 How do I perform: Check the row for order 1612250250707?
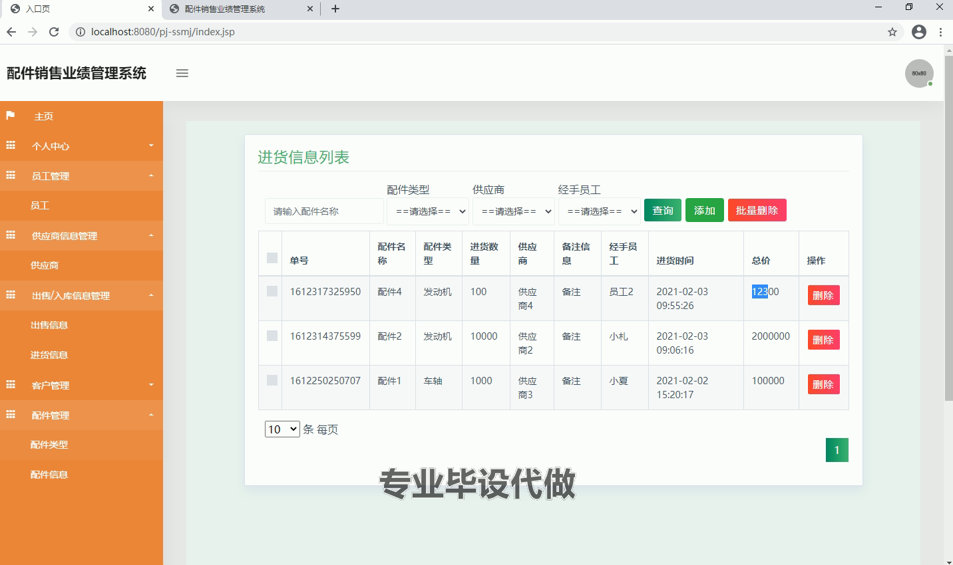(x=272, y=380)
